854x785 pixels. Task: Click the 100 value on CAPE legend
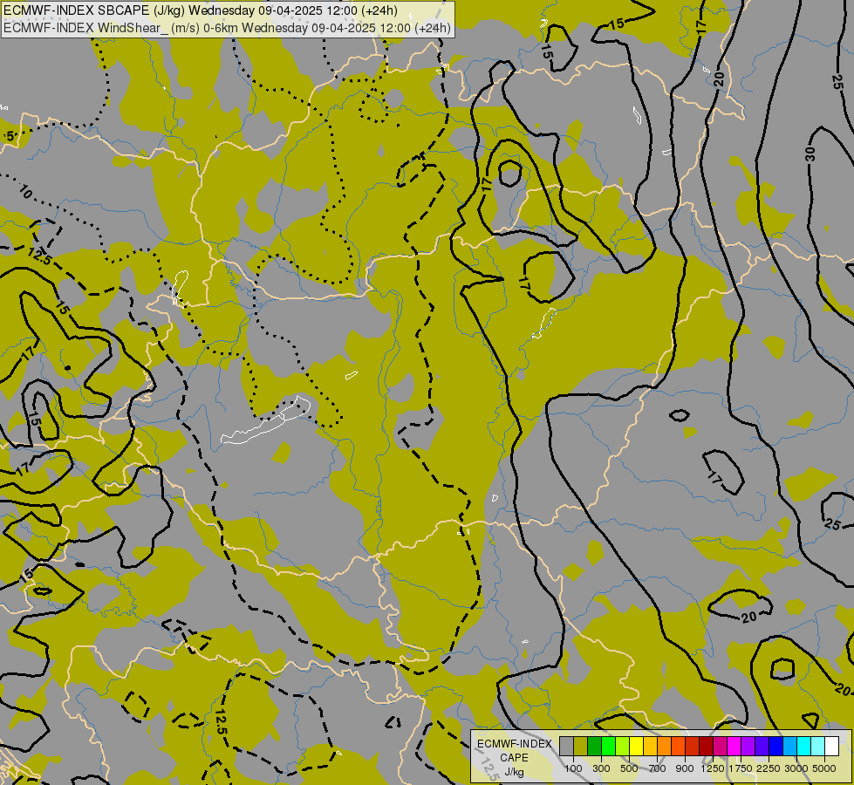(x=573, y=768)
